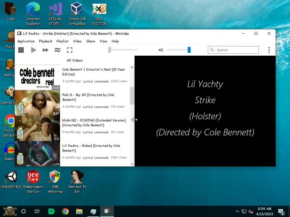Mute audio with the speaker icon
The height and width of the screenshot is (217, 290).
coord(161,50)
